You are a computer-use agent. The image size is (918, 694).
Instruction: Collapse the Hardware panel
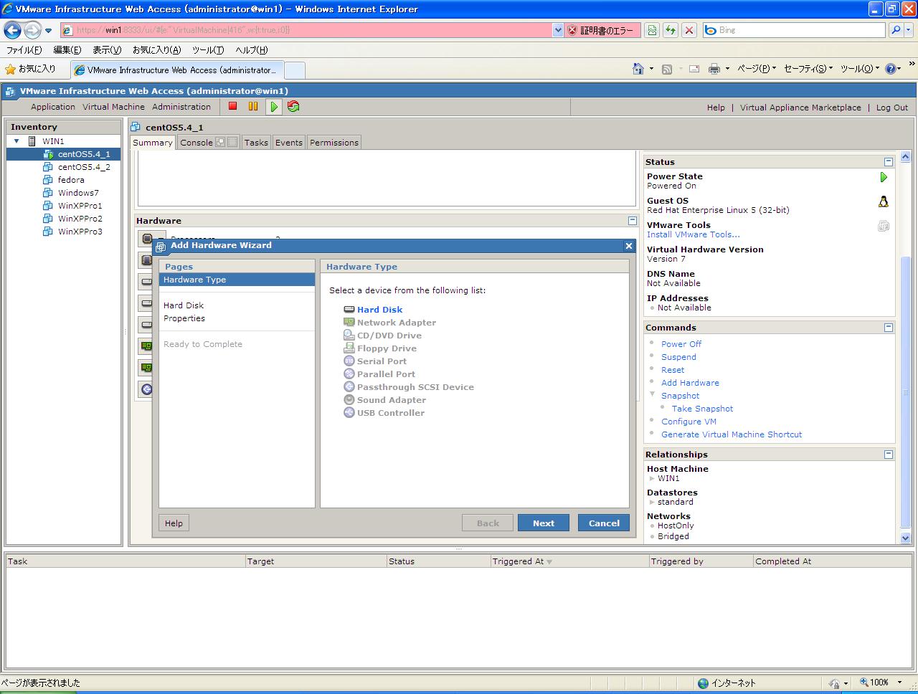[633, 221]
